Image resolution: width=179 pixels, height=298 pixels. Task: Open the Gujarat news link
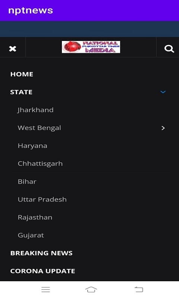point(31,235)
